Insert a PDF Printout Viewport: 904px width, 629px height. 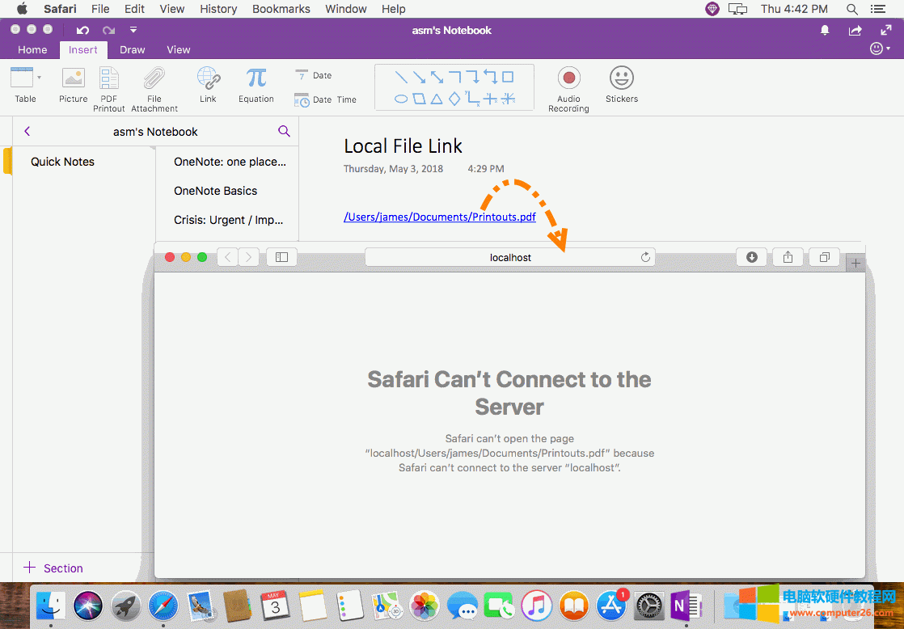tap(108, 85)
